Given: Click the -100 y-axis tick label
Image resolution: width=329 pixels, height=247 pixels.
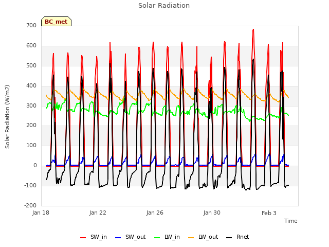Looking at the screenshot, I should click(x=30, y=185).
